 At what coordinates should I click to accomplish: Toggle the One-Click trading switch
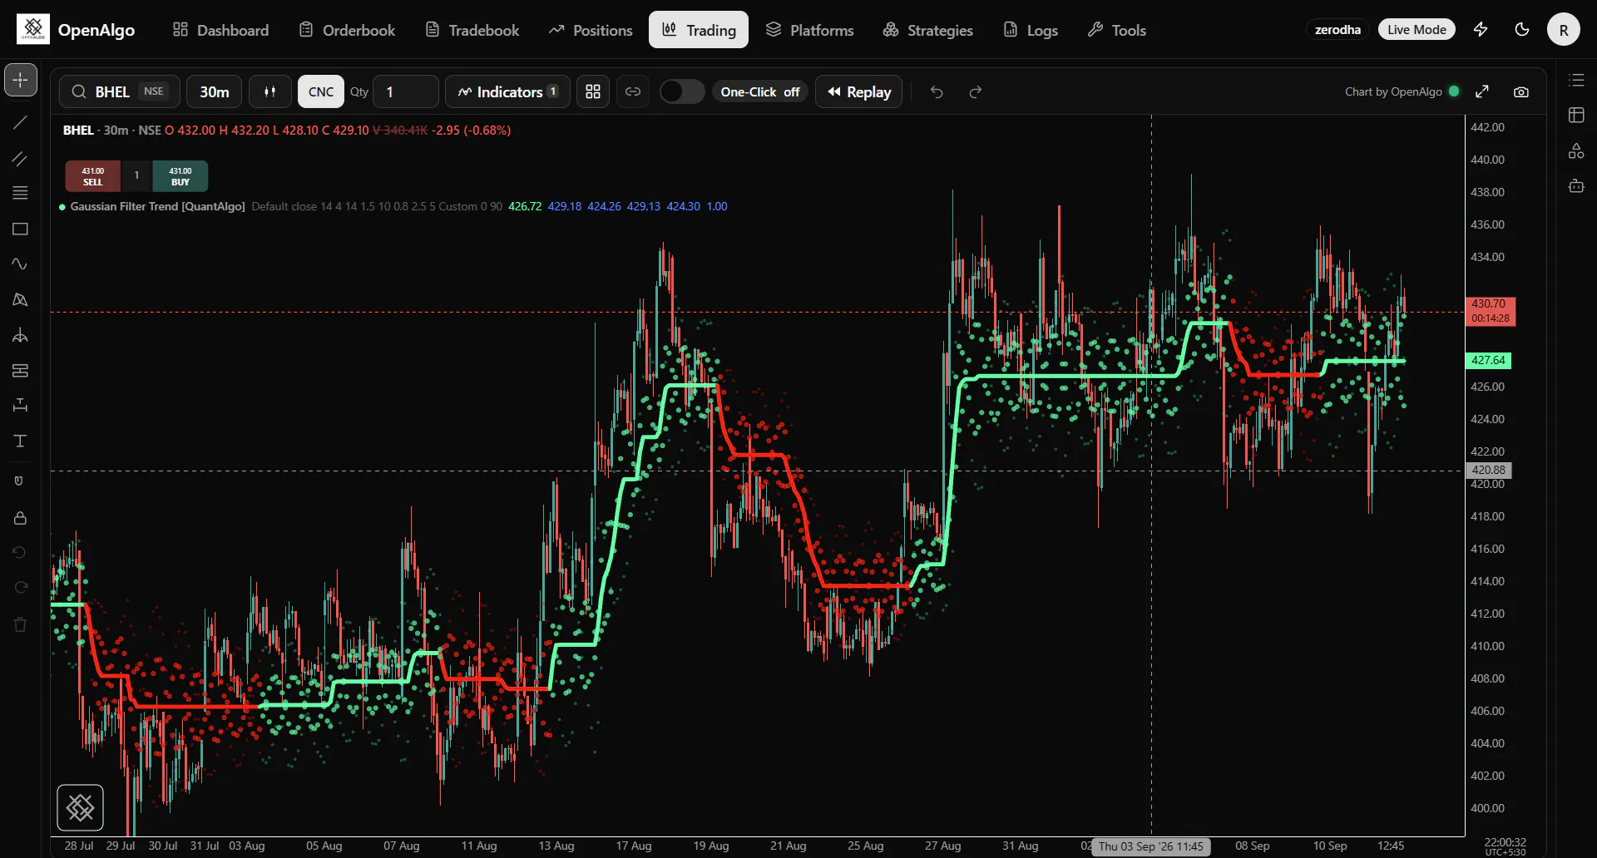(x=682, y=91)
